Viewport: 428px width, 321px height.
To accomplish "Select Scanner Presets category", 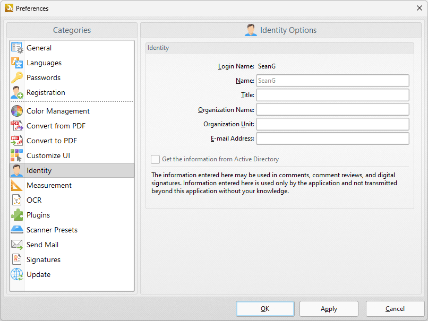I will click(x=72, y=230).
